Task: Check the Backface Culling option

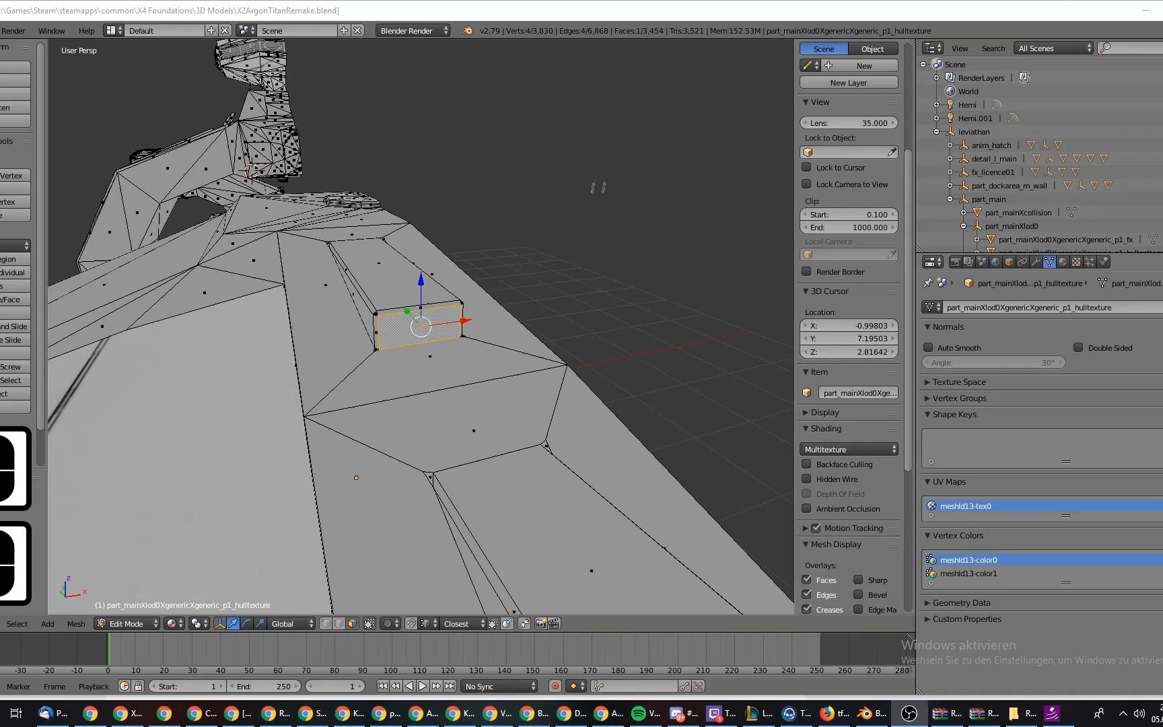Action: coord(806,464)
